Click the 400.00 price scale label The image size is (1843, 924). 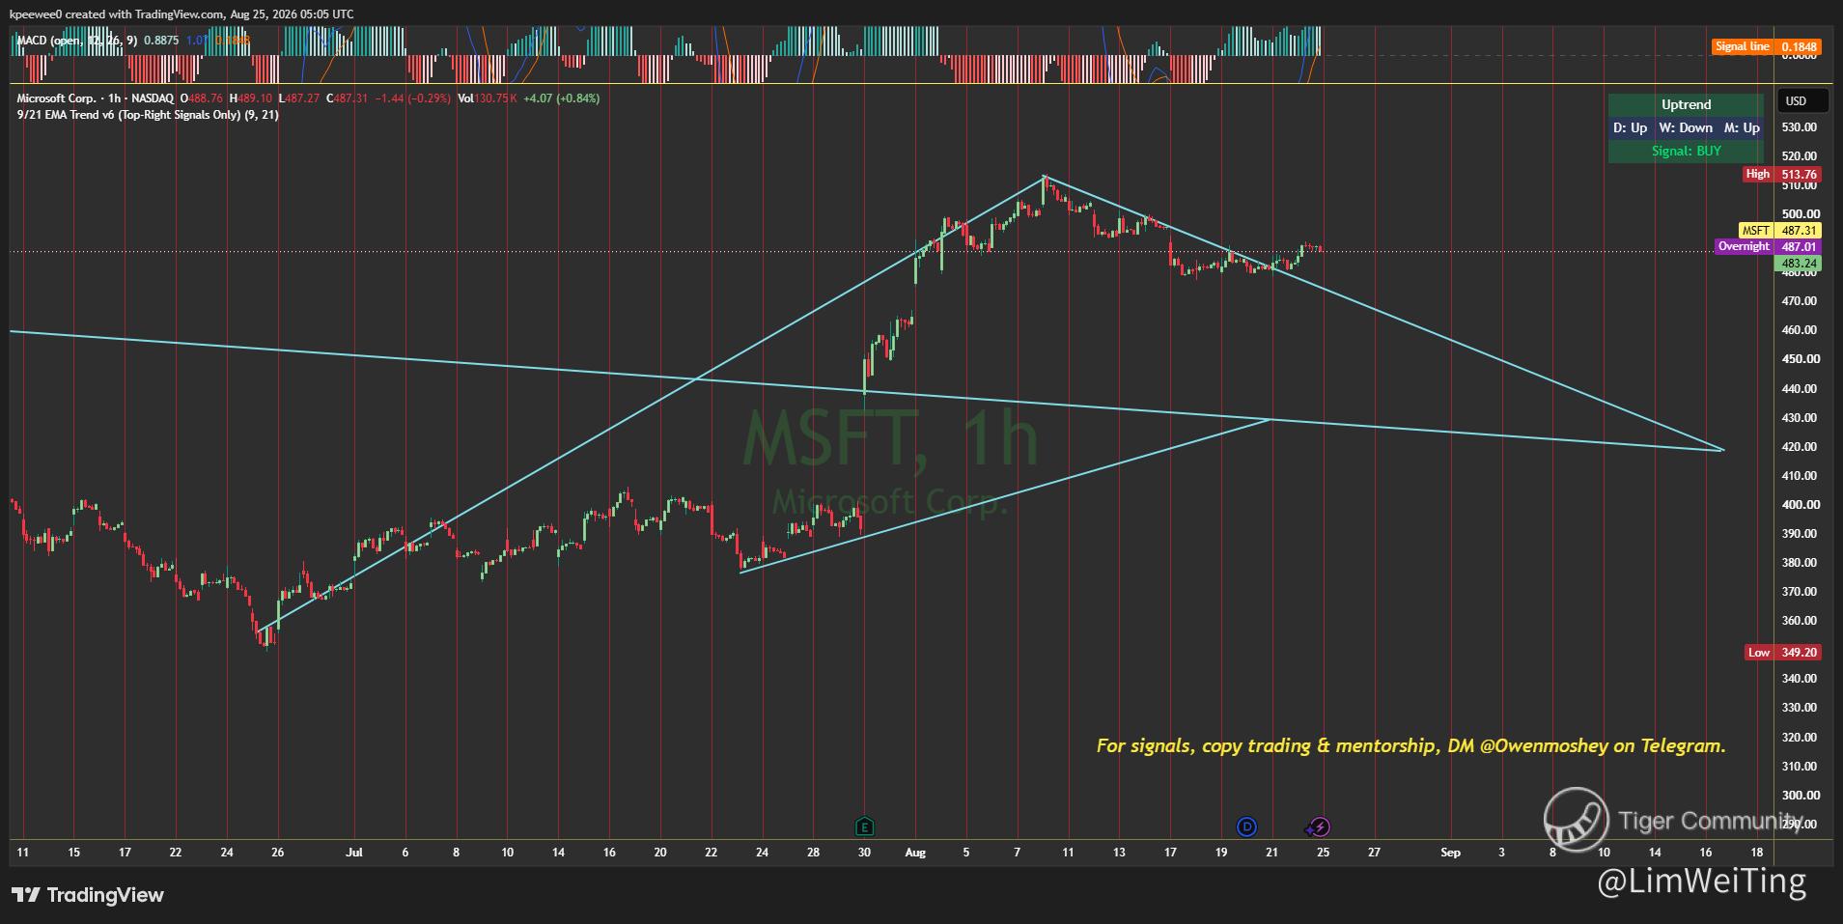(x=1800, y=505)
